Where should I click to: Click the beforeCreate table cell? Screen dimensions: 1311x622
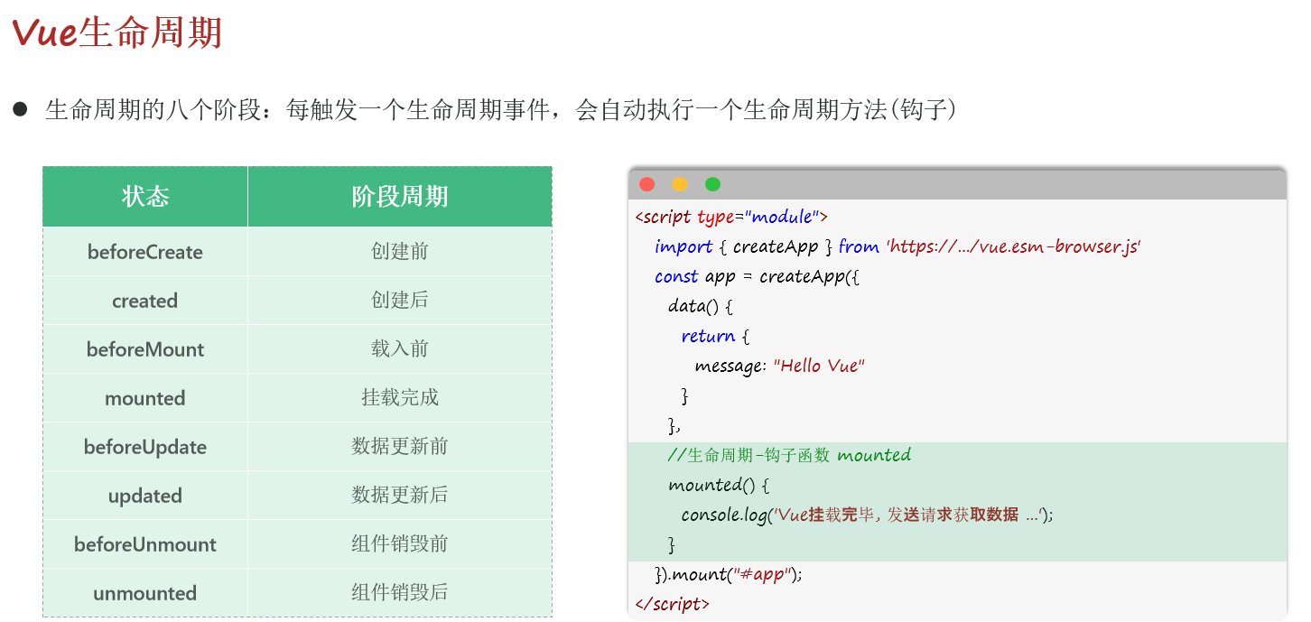(x=145, y=252)
